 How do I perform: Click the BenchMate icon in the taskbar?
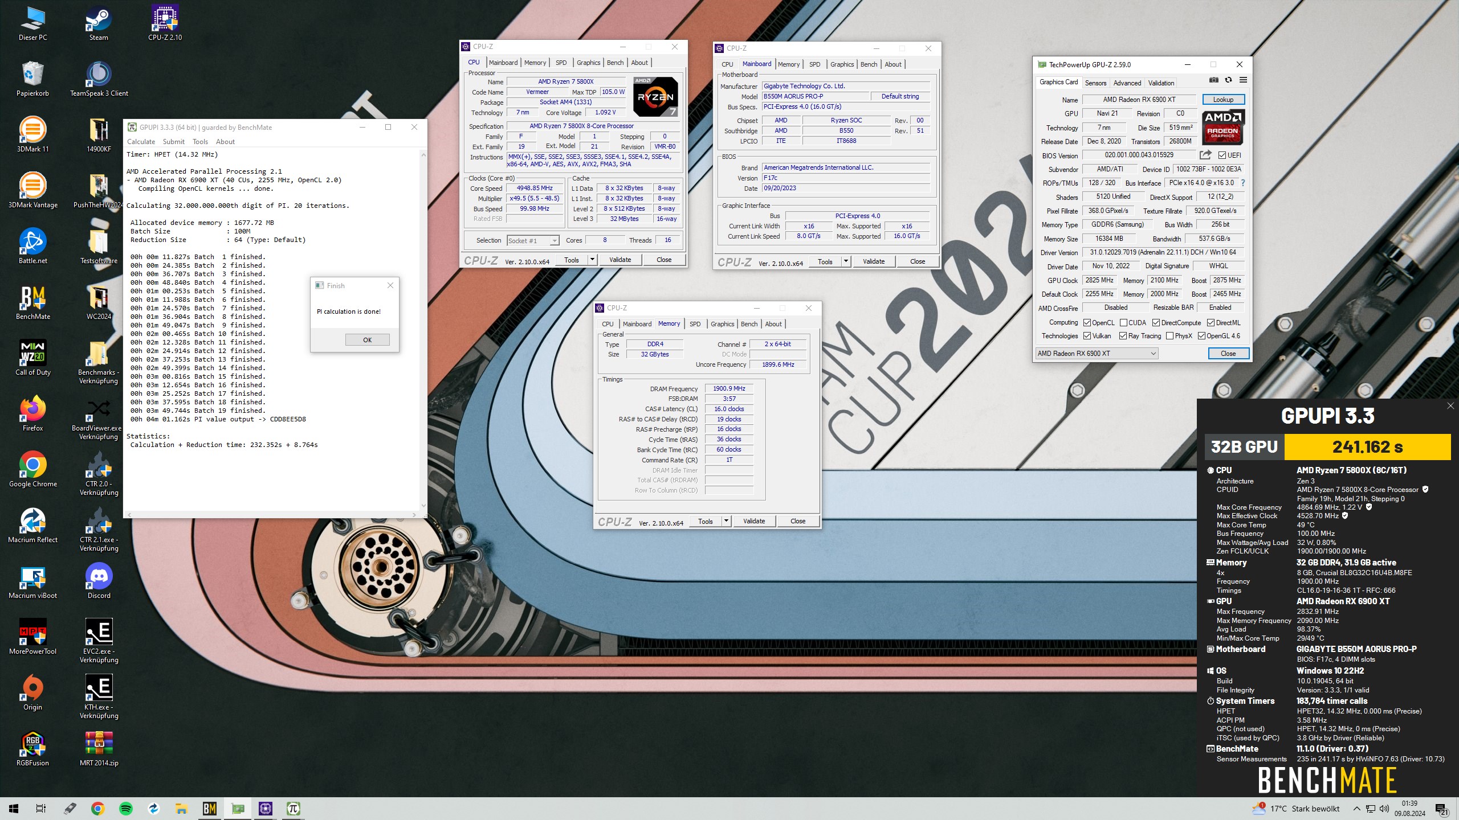coord(209,809)
